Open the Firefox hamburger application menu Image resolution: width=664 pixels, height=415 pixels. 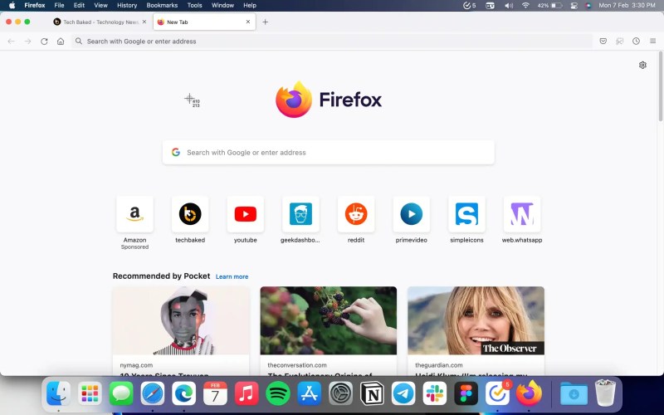(652, 41)
